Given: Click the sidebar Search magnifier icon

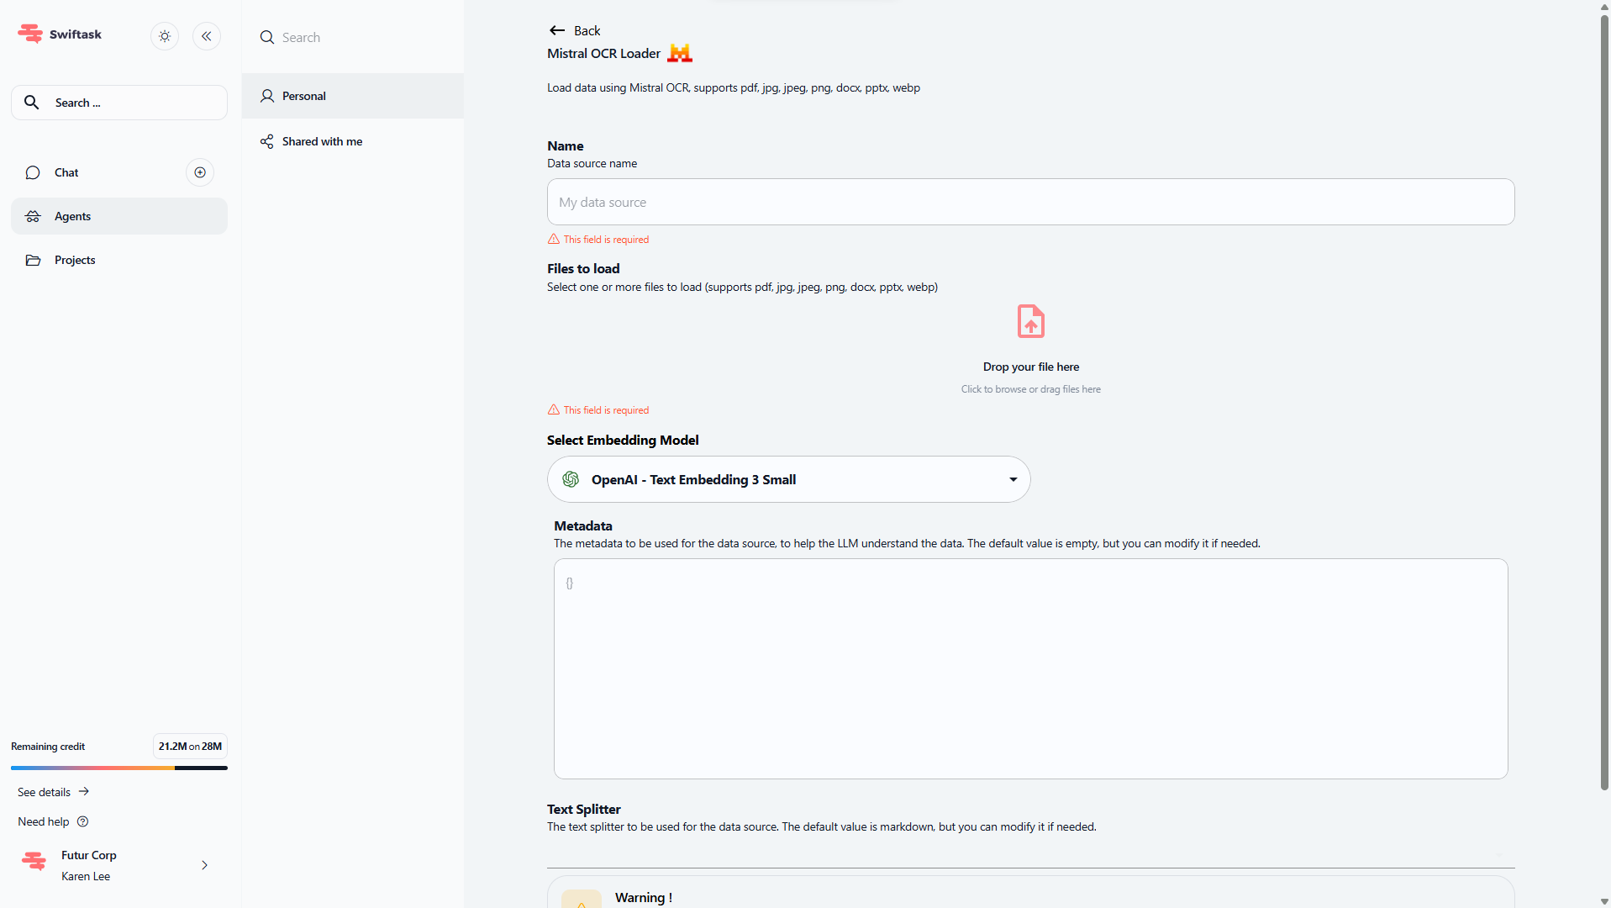Looking at the screenshot, I should (32, 103).
